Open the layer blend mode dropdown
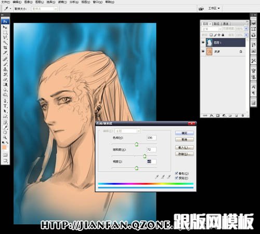 [x=212, y=29]
